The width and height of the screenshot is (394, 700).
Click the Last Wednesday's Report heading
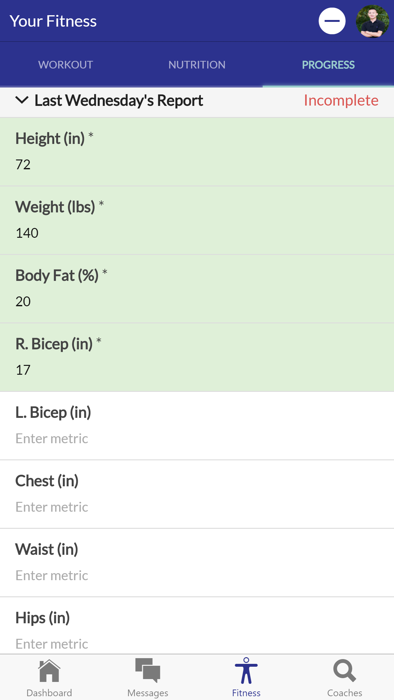pos(119,100)
